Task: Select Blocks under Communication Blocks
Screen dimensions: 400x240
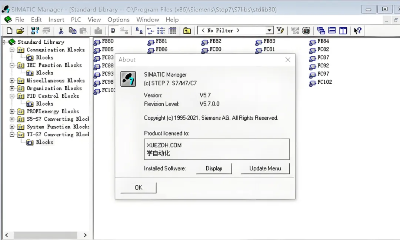Action: [45, 57]
